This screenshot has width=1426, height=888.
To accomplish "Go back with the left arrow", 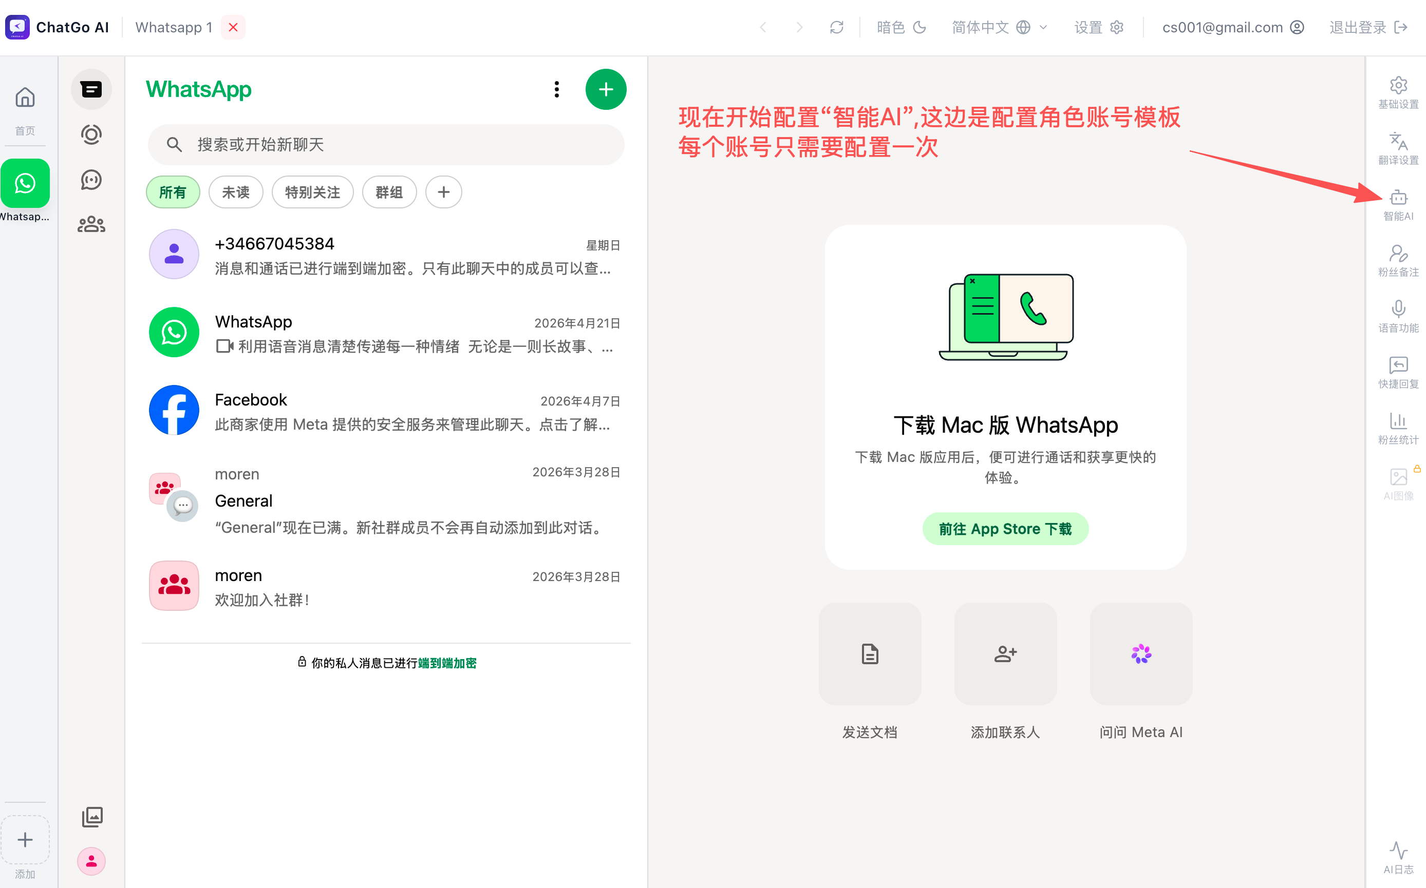I will [x=762, y=28].
